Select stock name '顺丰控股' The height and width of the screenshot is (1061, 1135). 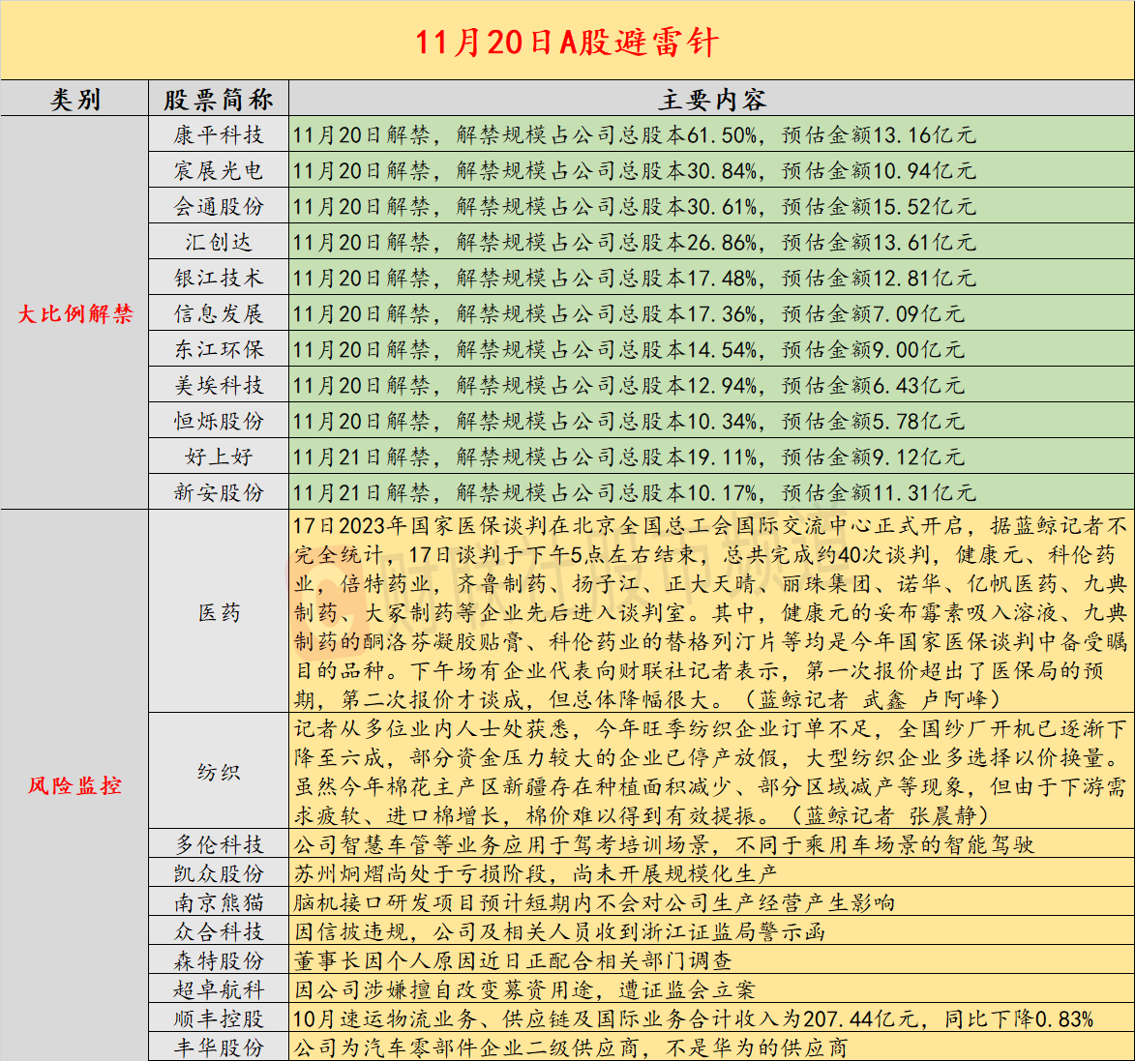[219, 1018]
